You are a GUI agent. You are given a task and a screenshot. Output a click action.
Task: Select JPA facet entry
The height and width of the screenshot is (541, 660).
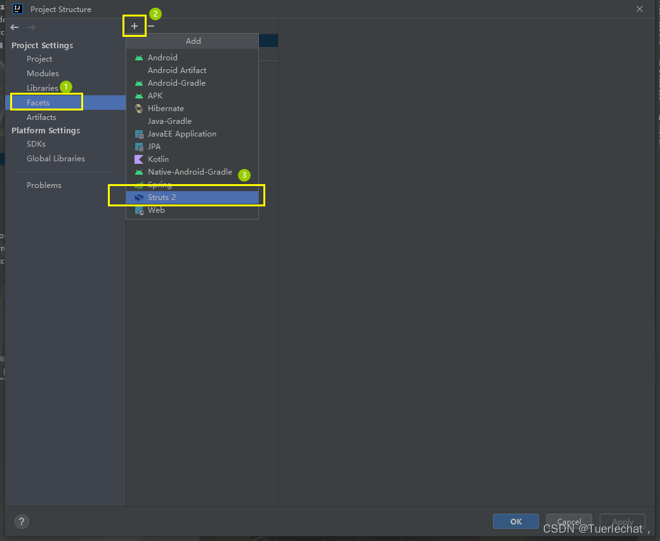point(192,147)
